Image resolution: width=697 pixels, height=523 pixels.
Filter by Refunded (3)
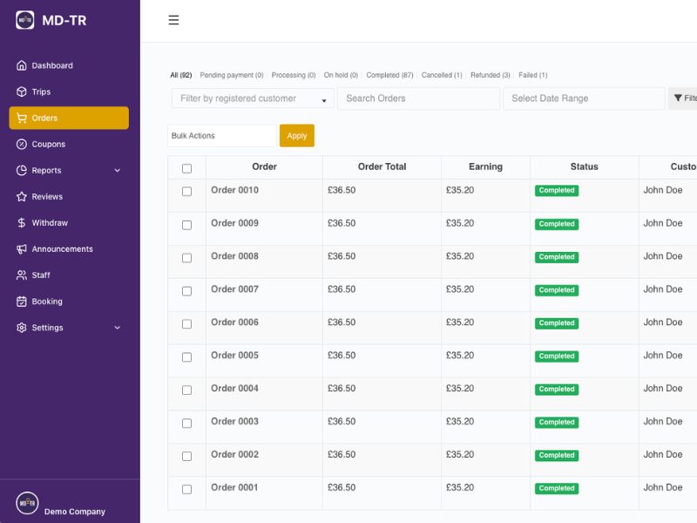[491, 75]
